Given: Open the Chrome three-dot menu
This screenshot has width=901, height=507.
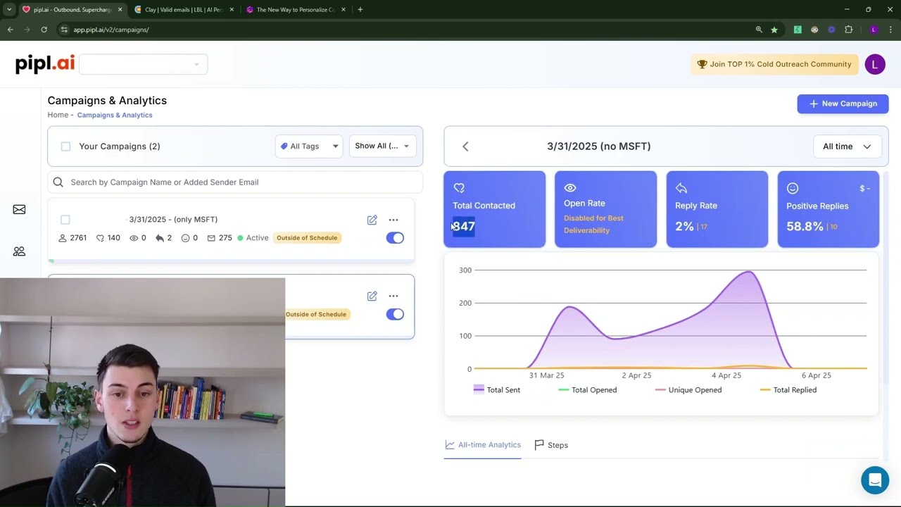Looking at the screenshot, I should point(890,30).
